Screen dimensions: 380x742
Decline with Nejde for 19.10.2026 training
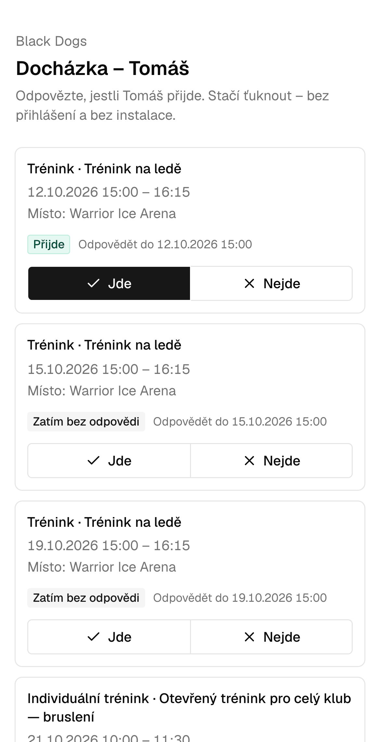click(x=271, y=637)
